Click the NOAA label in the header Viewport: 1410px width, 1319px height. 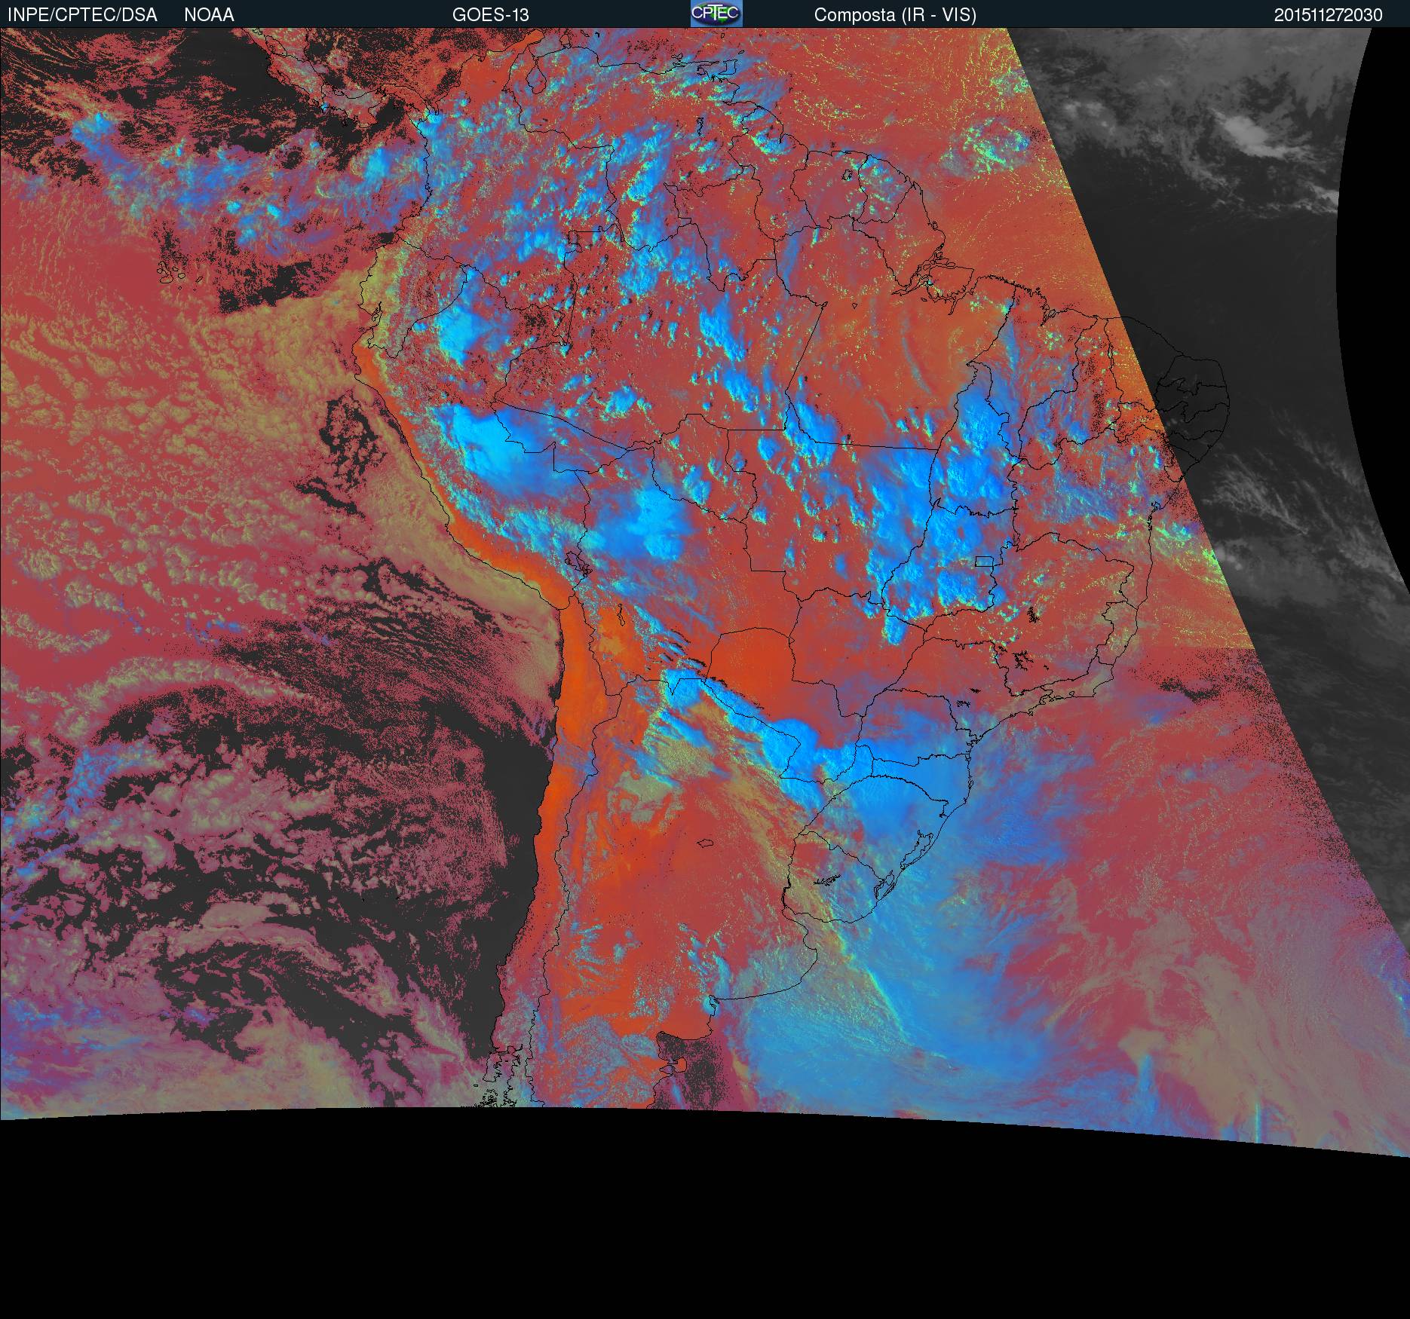(x=209, y=15)
